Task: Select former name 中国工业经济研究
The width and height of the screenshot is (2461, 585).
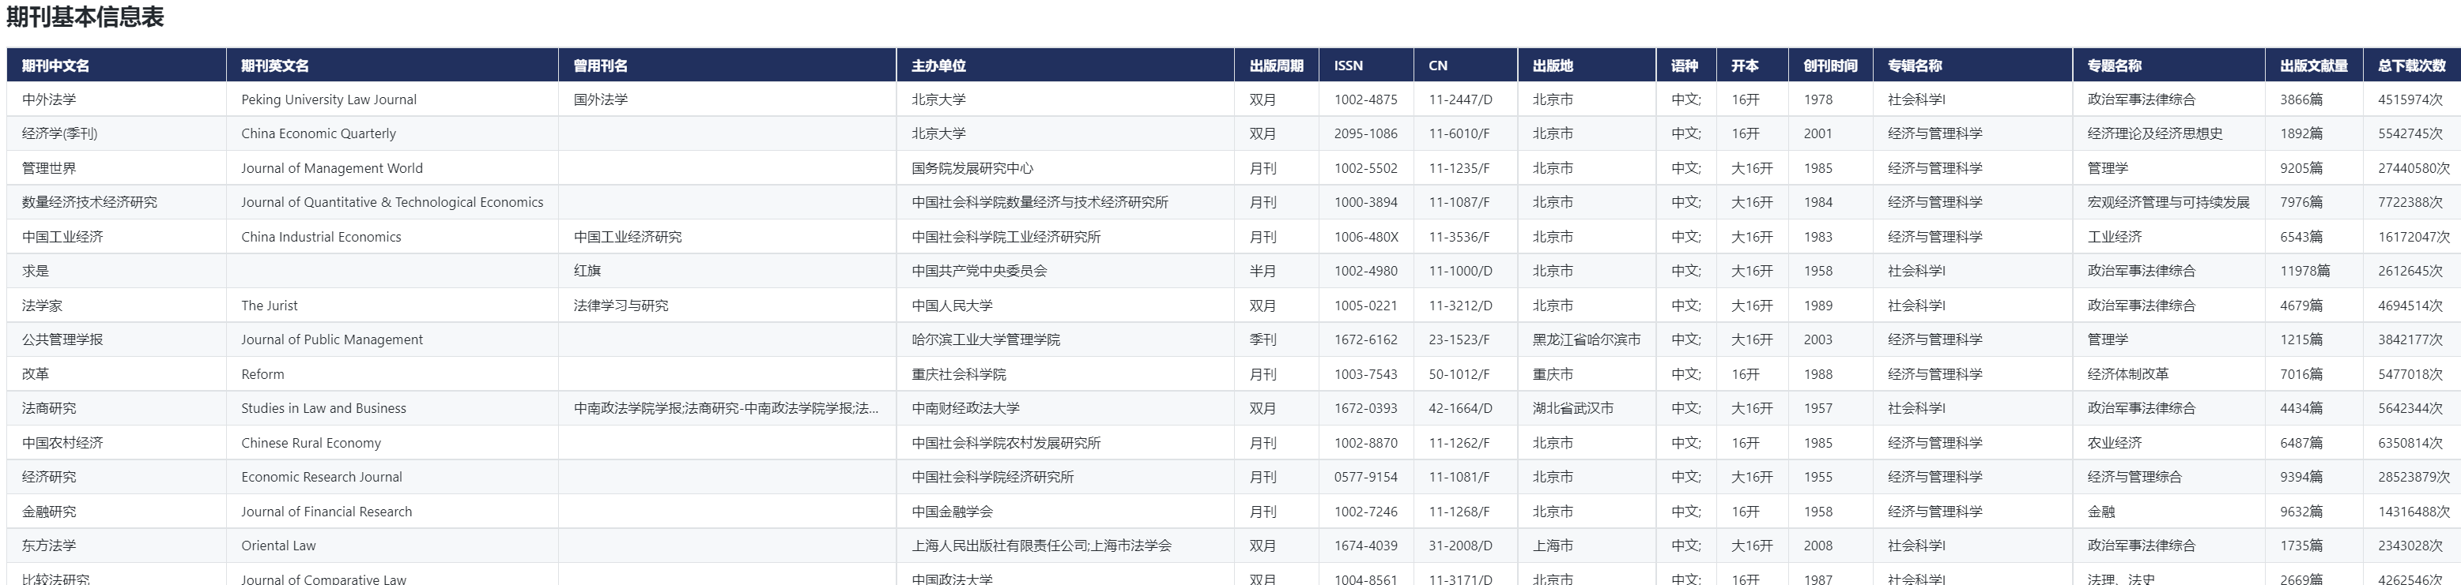Action: (628, 237)
